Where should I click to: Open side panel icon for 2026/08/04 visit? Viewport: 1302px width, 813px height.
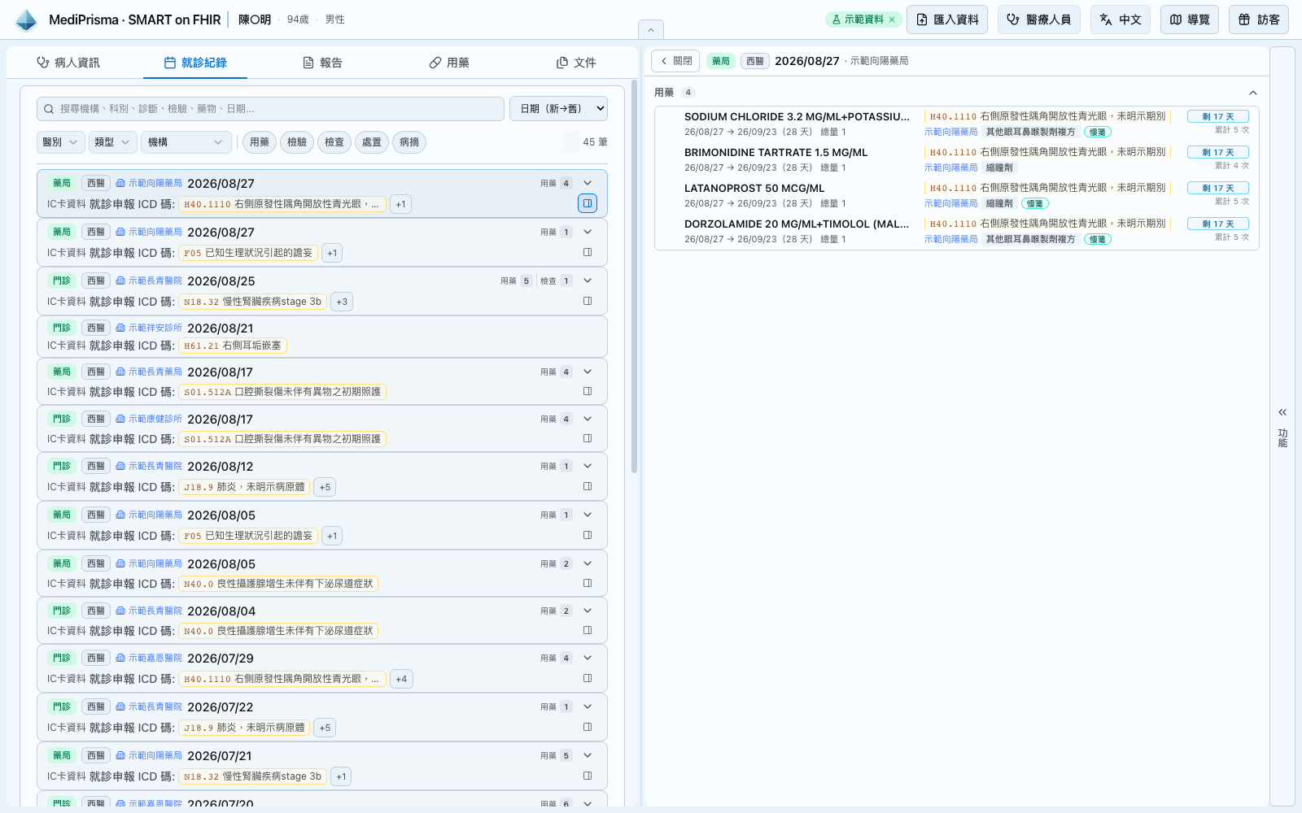588,630
